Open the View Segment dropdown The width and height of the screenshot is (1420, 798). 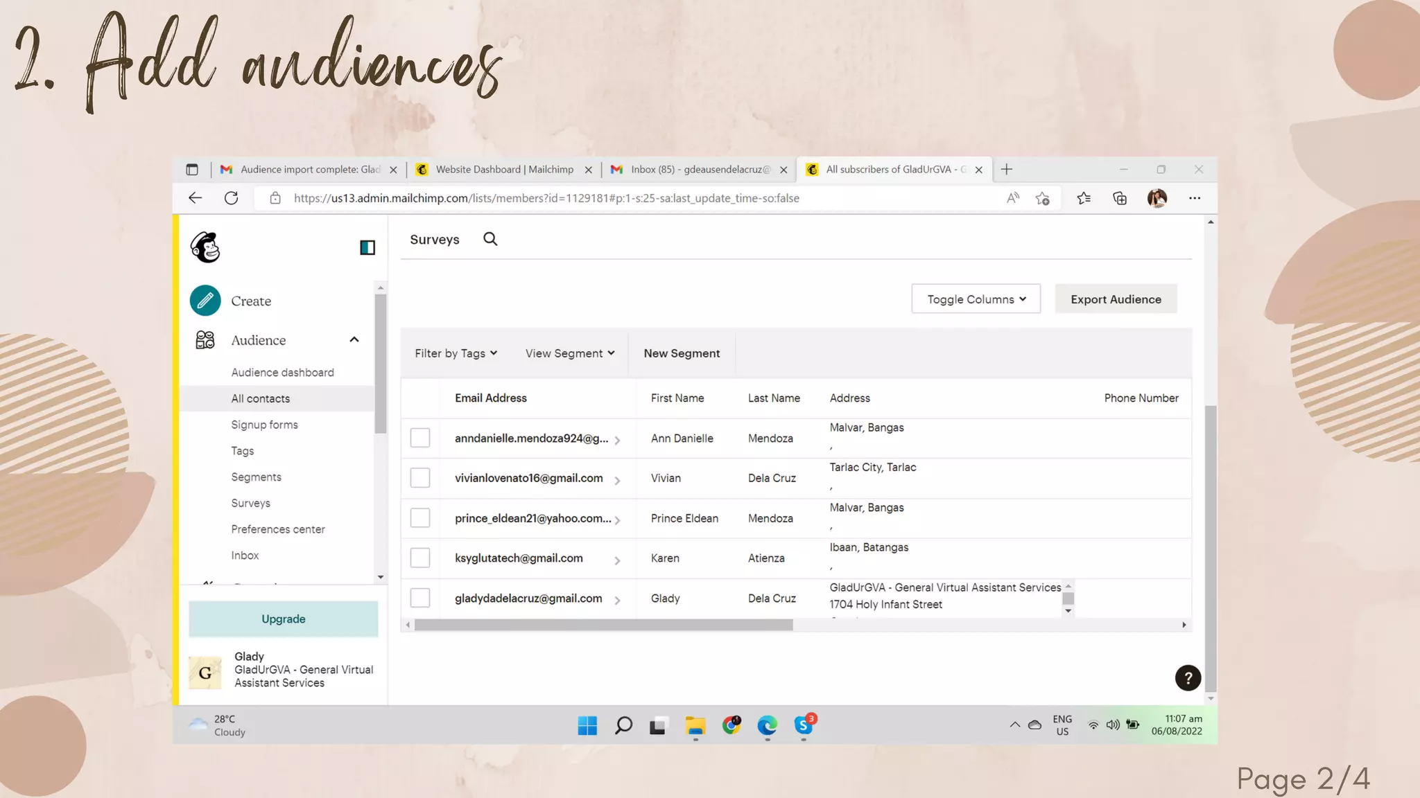pos(569,353)
